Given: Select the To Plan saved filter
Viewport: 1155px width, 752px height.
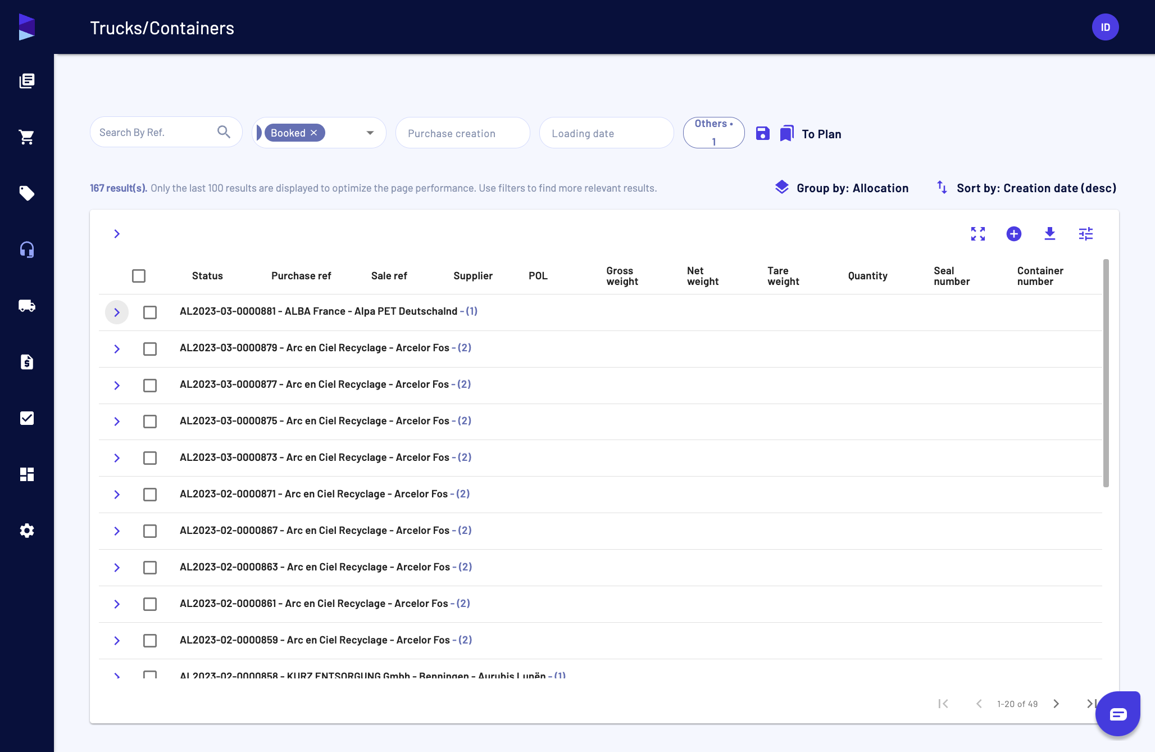Looking at the screenshot, I should (821, 134).
